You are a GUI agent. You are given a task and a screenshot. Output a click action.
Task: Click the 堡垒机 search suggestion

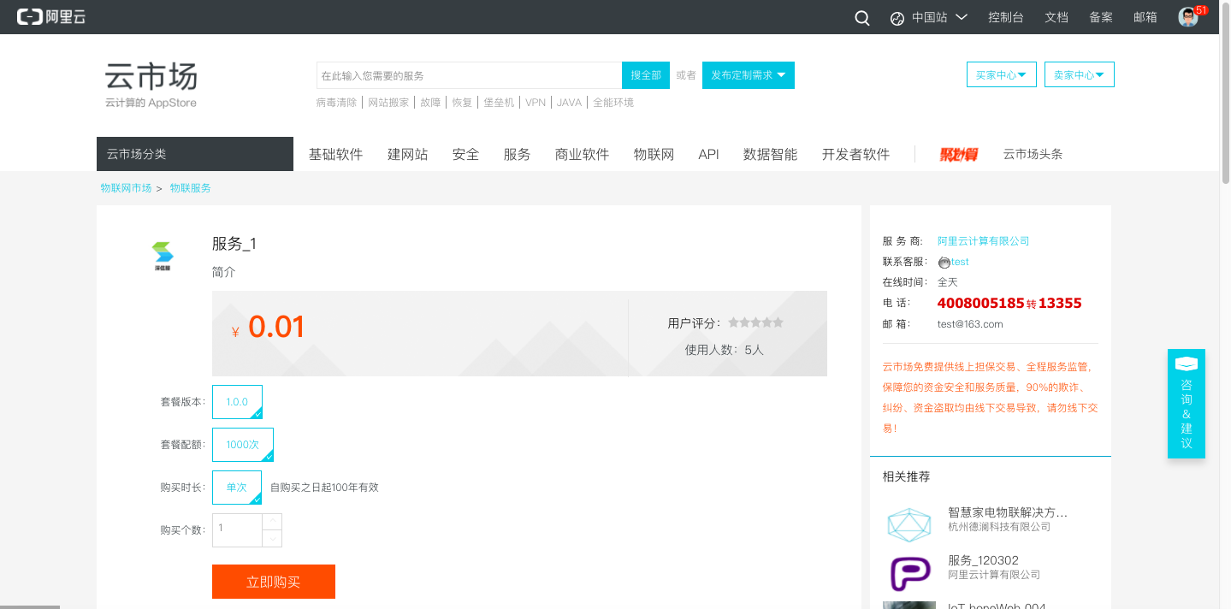[499, 103]
